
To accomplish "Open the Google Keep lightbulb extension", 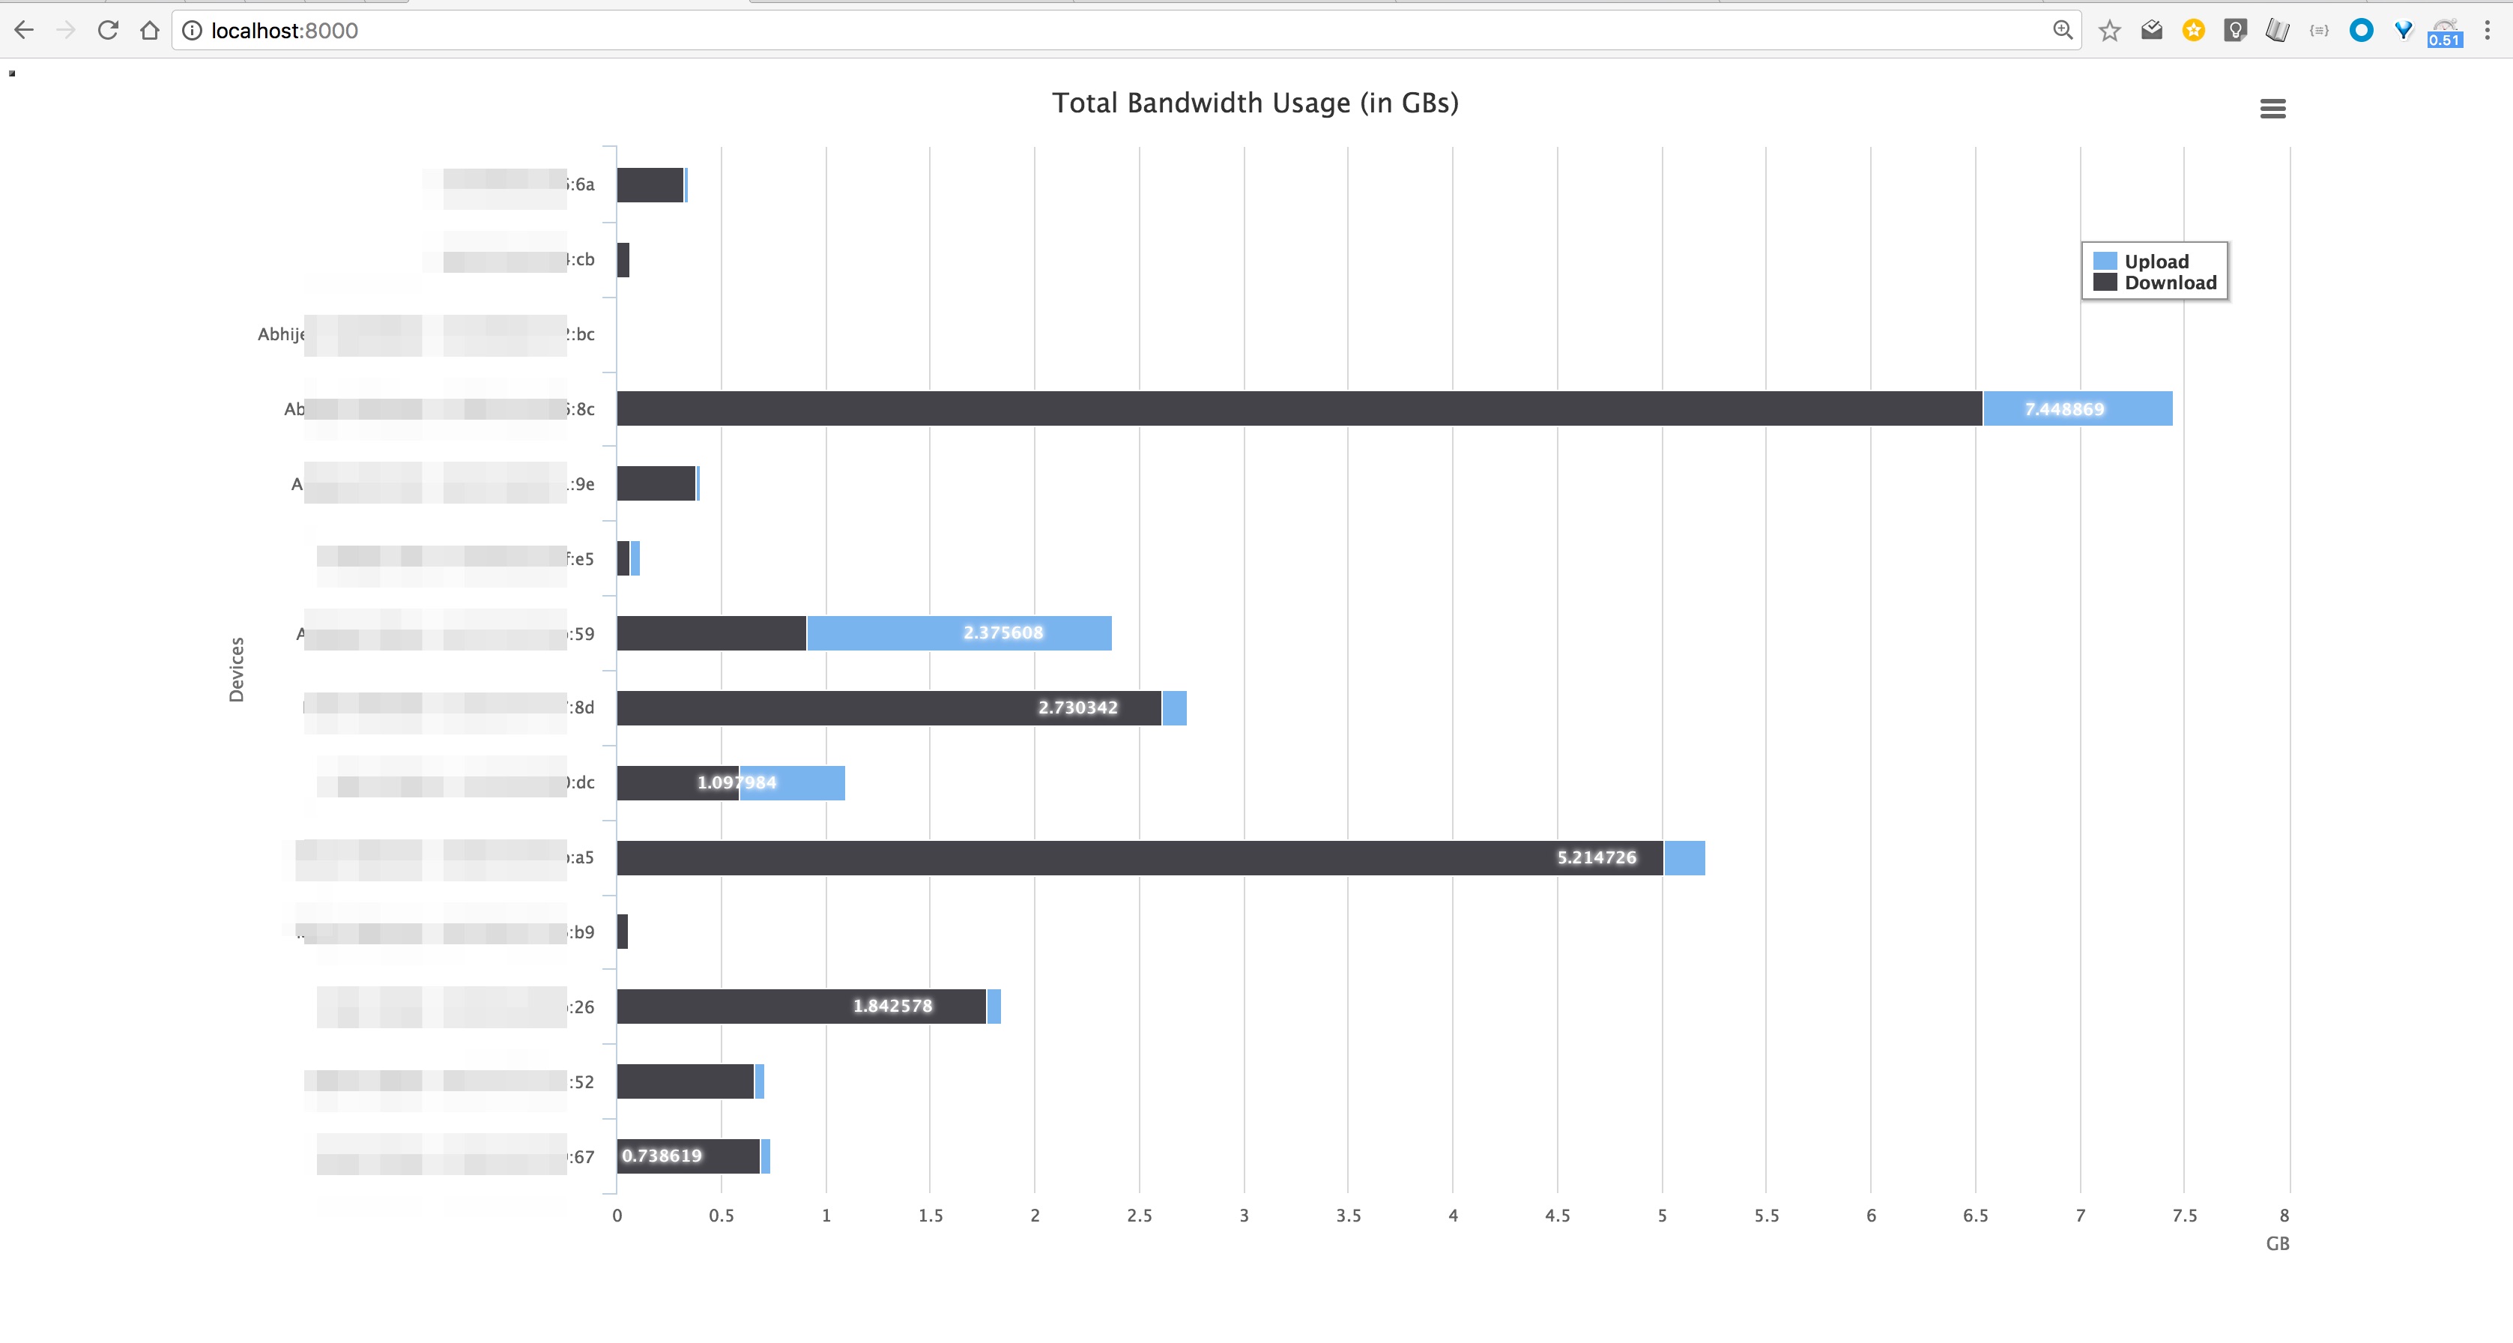I will (2235, 30).
